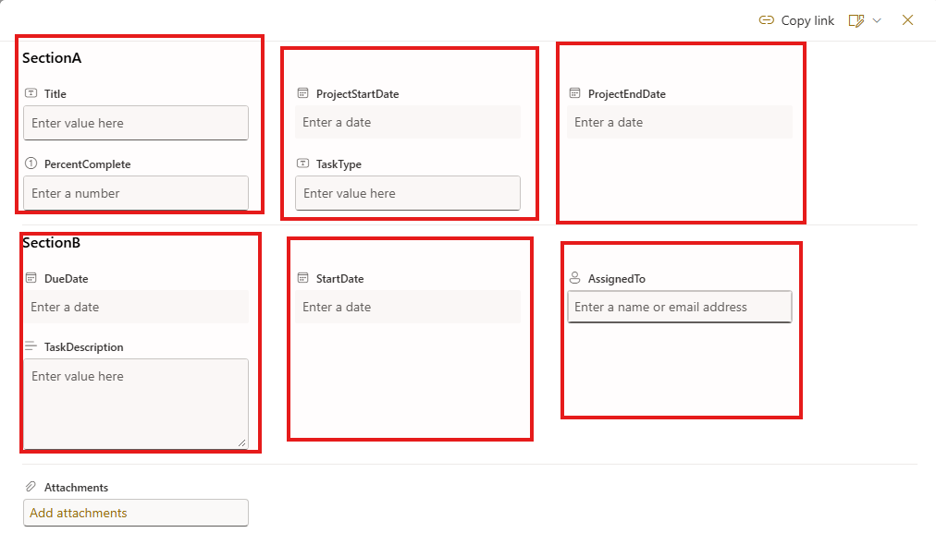Focus the Title input field

(136, 123)
